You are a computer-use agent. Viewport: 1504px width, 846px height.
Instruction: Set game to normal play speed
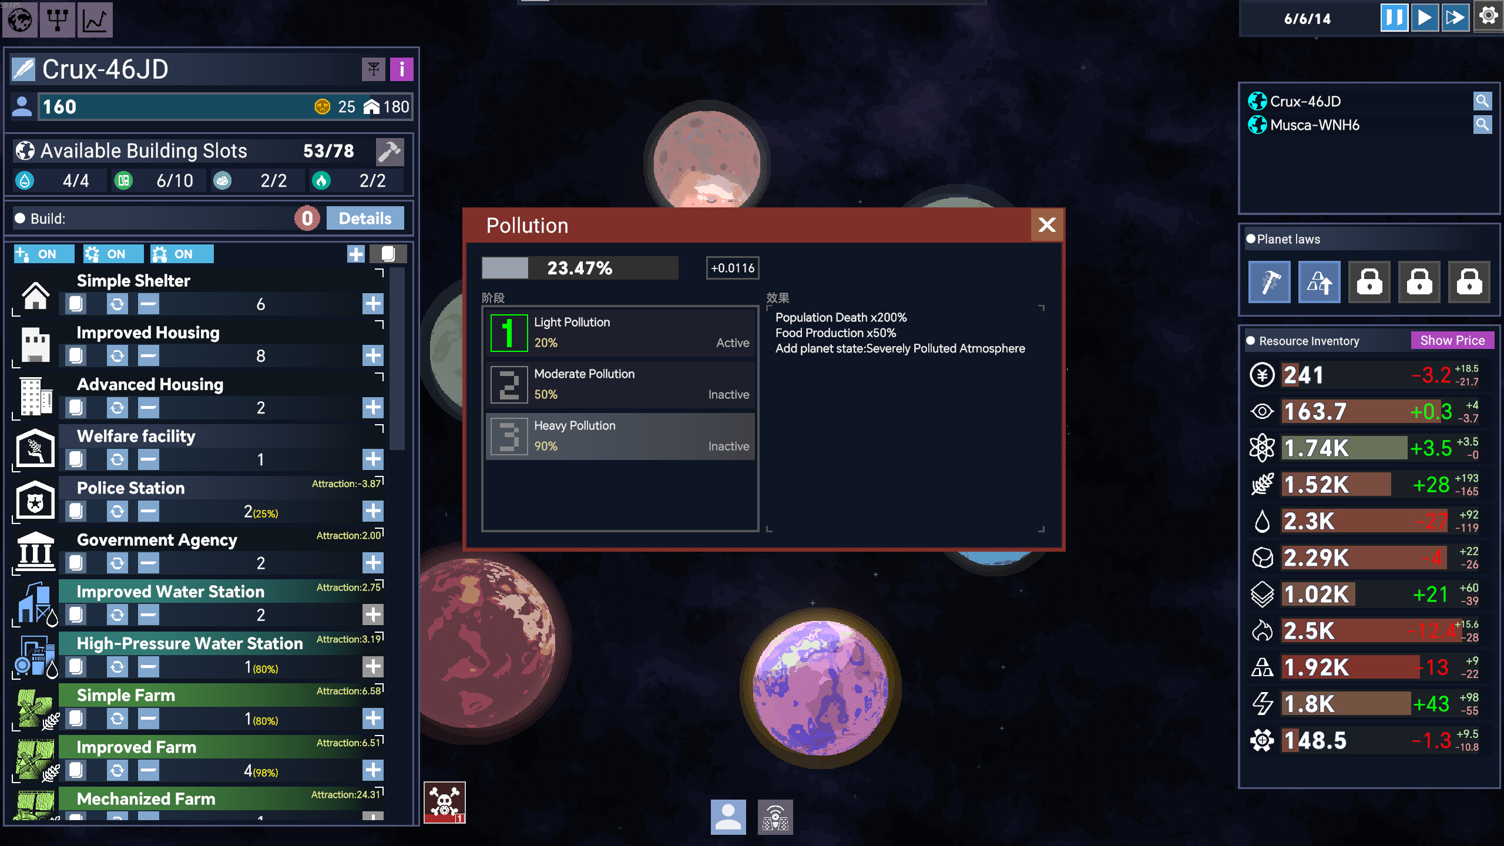(1425, 17)
